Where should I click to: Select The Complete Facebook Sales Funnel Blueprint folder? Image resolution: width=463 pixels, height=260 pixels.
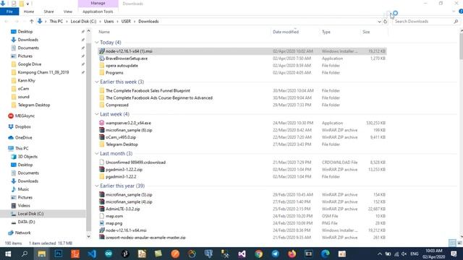pos(242,91)
